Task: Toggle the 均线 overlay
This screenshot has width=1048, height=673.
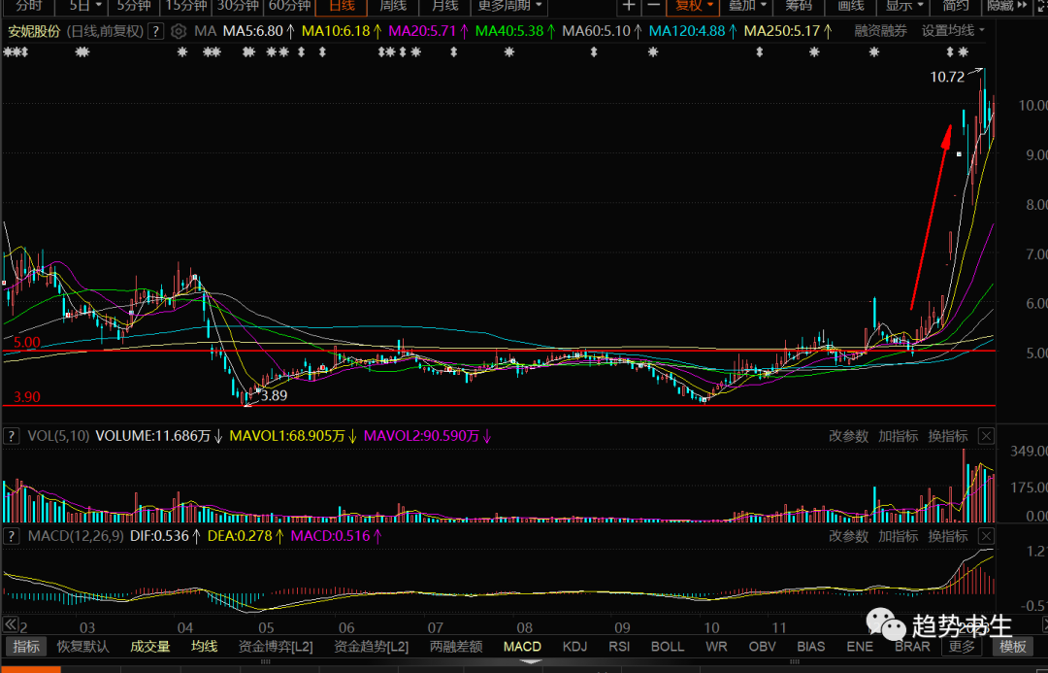Action: (x=204, y=647)
